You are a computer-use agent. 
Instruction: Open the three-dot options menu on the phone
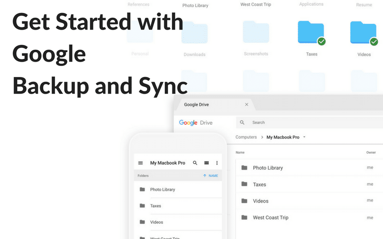tap(217, 163)
